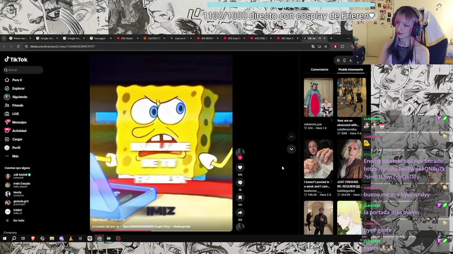The width and height of the screenshot is (453, 254).
Task: Open Windows taskbar search
Action: tap(14, 239)
